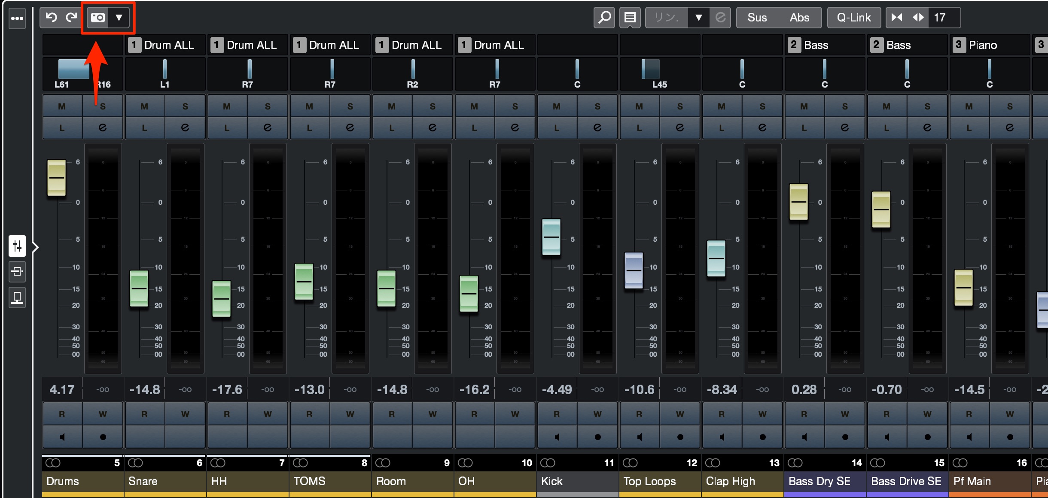The image size is (1048, 498).
Task: Select Drum ALL routing on Snare channel
Action: 165,45
